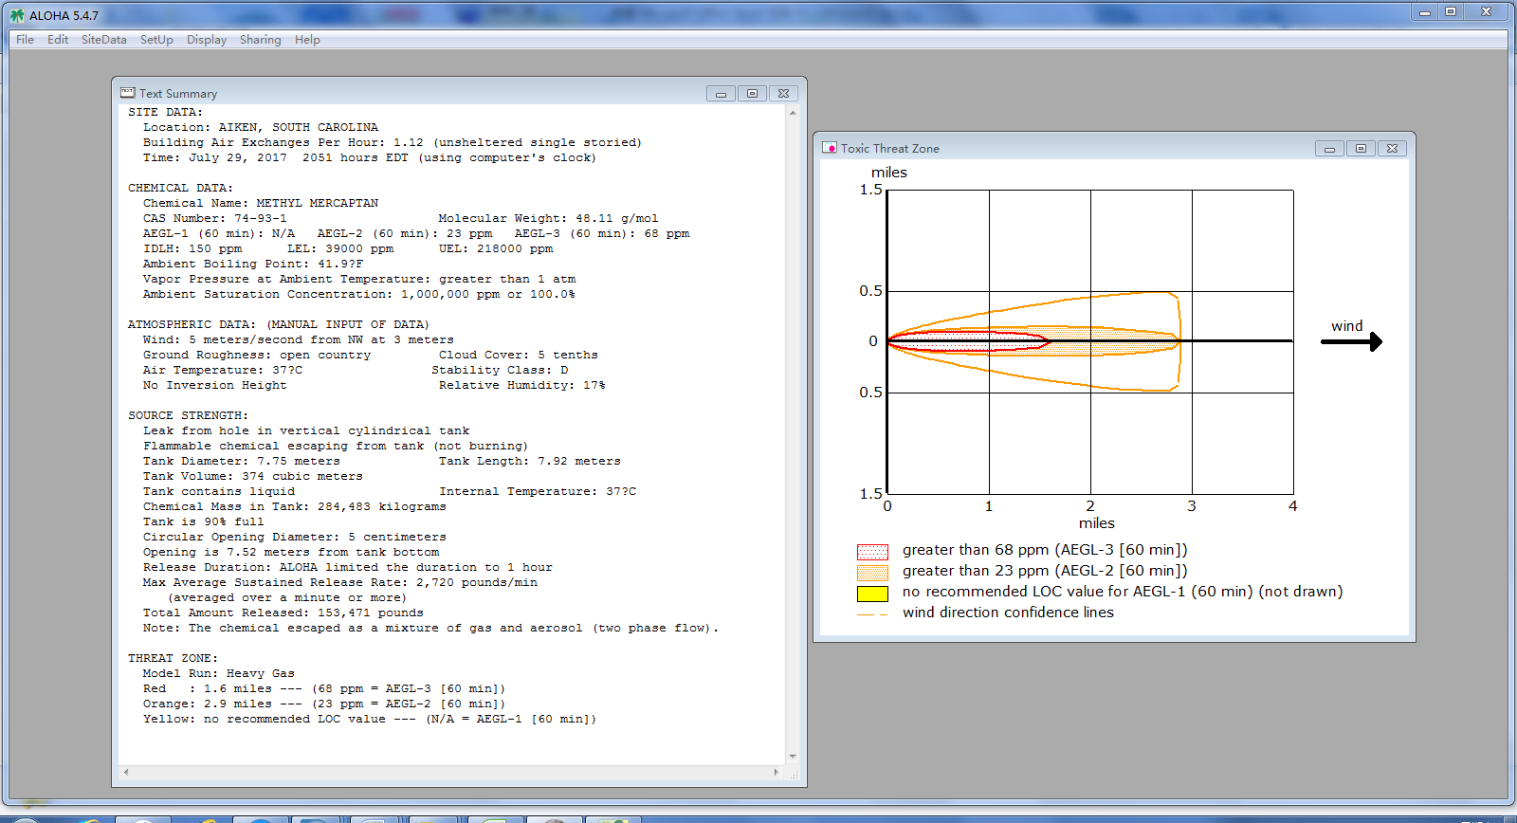Open the Help menu
This screenshot has height=823, width=1517.
[307, 40]
